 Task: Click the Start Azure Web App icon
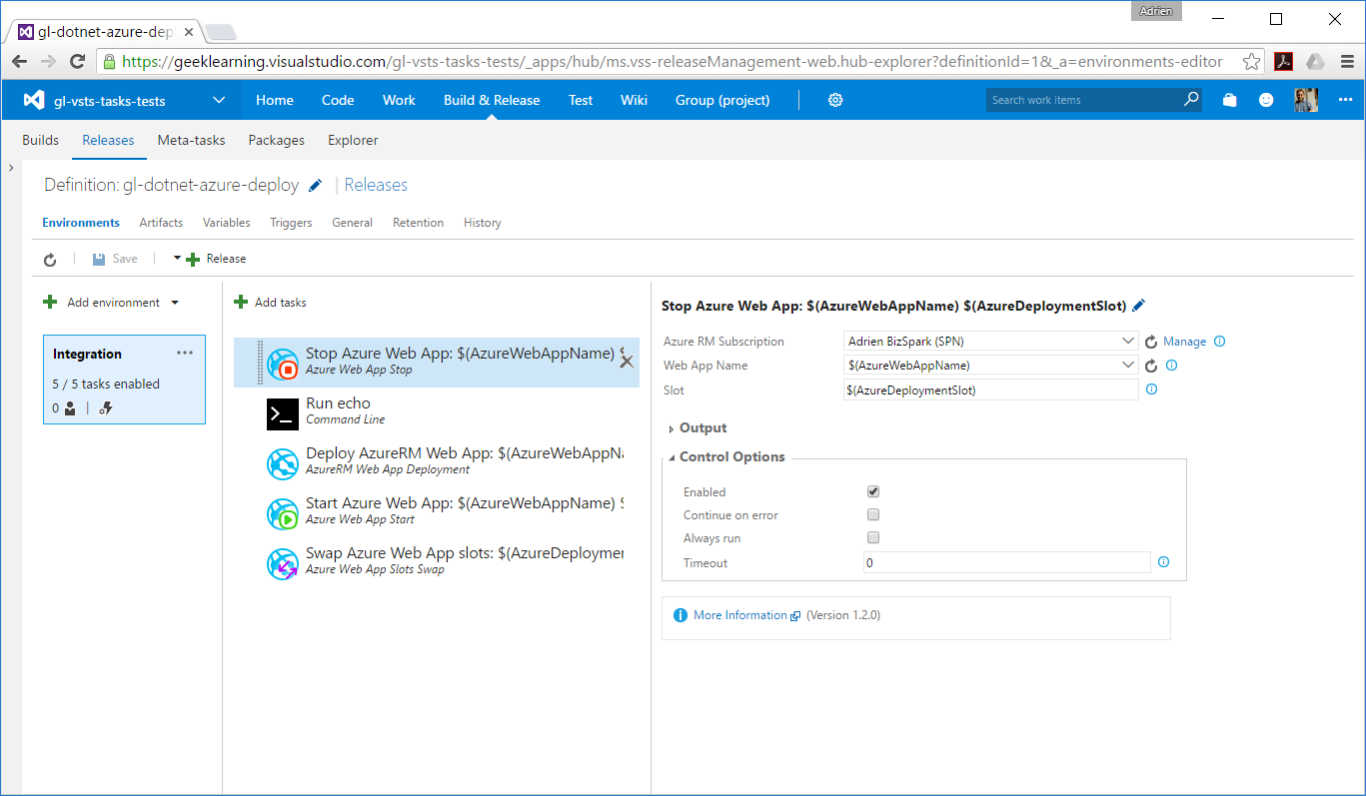point(283,513)
